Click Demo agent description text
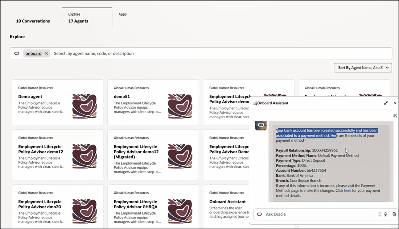The height and width of the screenshot is (229, 399). [x=42, y=108]
